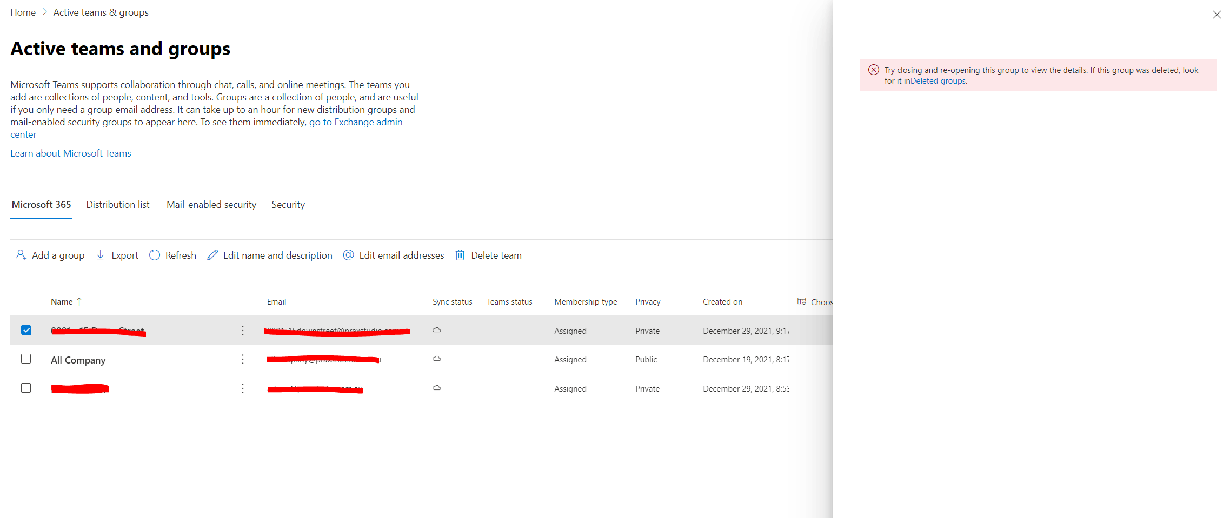
Task: Open the more actions dots for the selected first row
Action: [x=243, y=330]
